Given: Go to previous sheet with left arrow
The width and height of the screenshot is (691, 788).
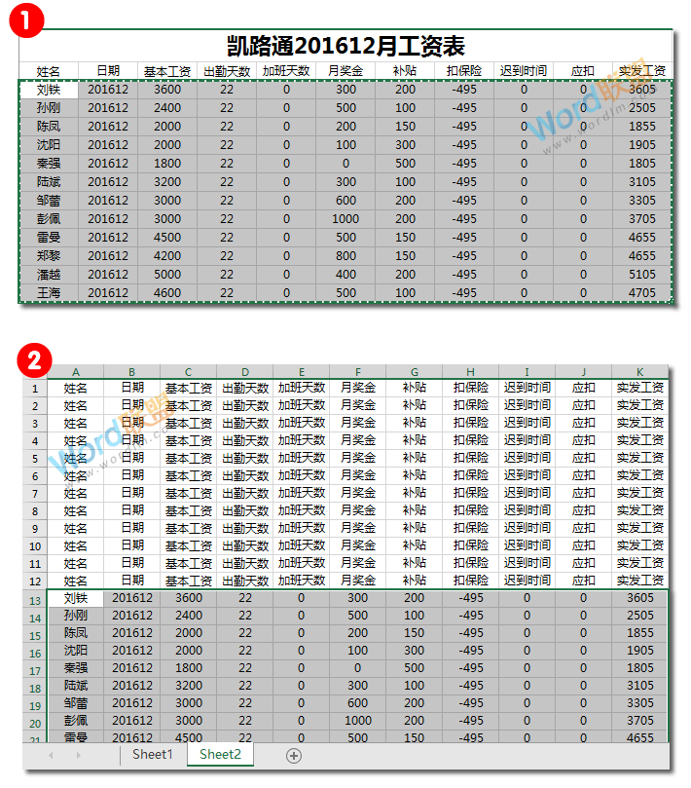Looking at the screenshot, I should [51, 755].
